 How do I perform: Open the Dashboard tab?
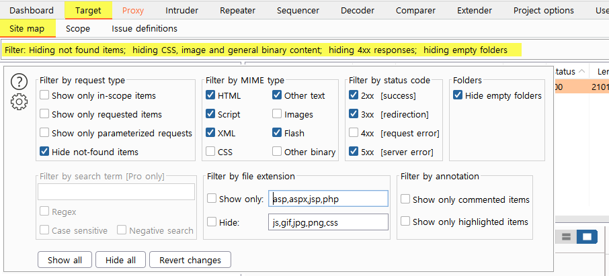[x=32, y=11]
